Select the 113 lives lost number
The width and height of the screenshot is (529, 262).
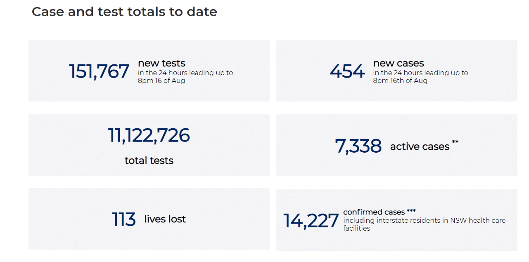coord(124,220)
